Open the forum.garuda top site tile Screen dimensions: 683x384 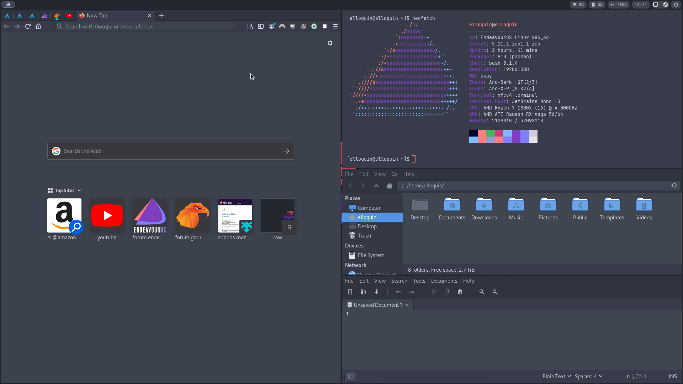coord(192,219)
